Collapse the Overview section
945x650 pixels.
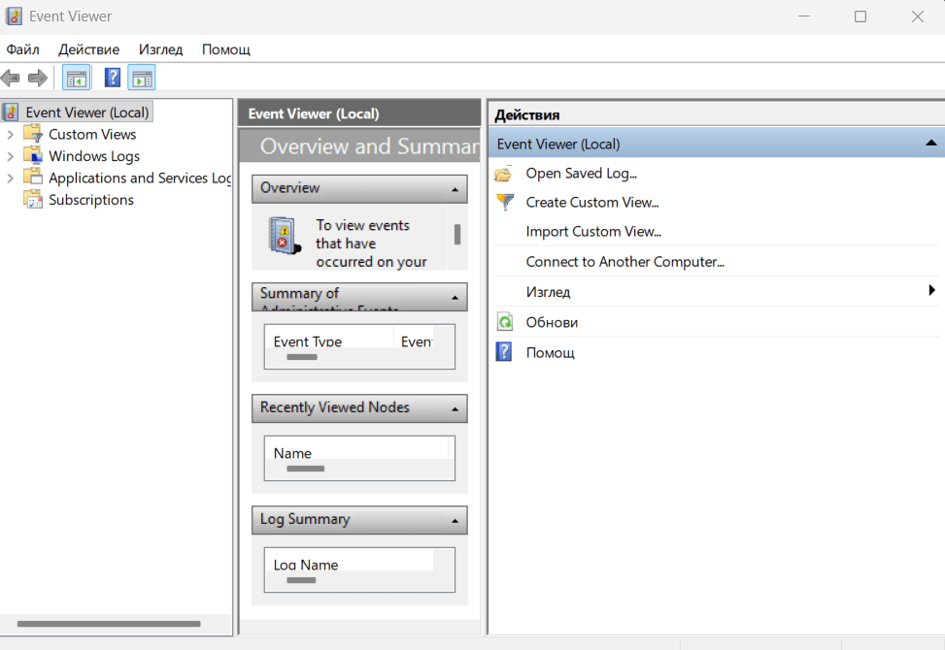tap(456, 189)
